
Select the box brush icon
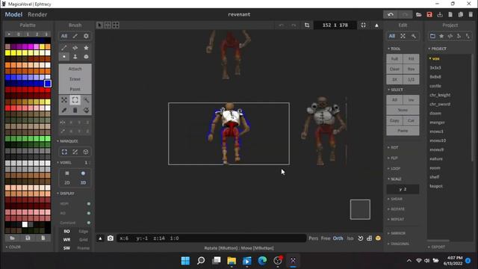[x=87, y=57]
